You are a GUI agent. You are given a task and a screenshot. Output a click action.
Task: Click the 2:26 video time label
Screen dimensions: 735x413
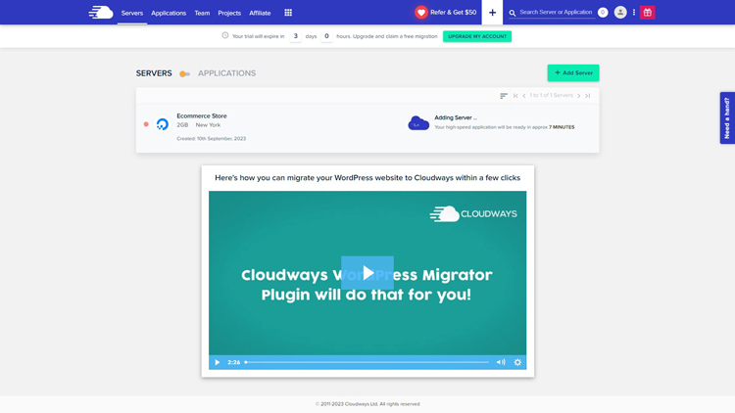point(234,362)
